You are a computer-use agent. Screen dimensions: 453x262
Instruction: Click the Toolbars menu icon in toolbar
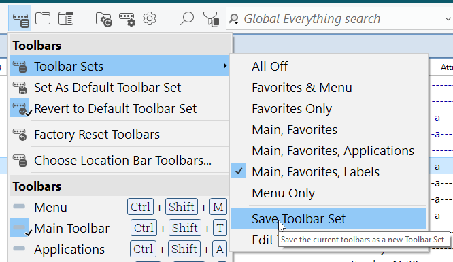click(x=20, y=18)
